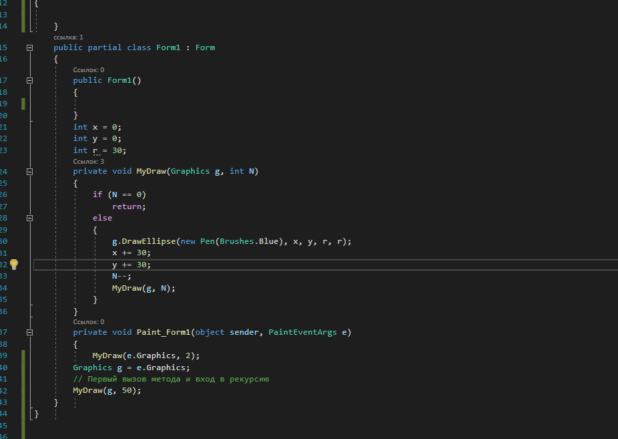618x439 pixels.
Task: Click the 'int N' parameter of MyDraw
Action: (x=242, y=171)
